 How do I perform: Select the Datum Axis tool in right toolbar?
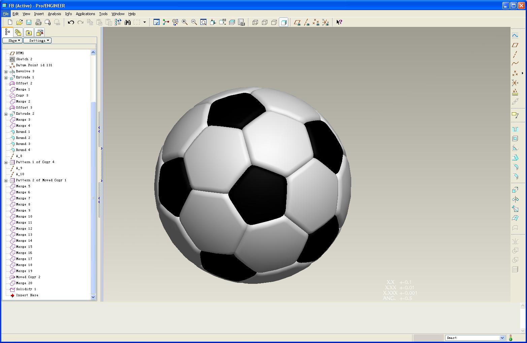(x=515, y=54)
